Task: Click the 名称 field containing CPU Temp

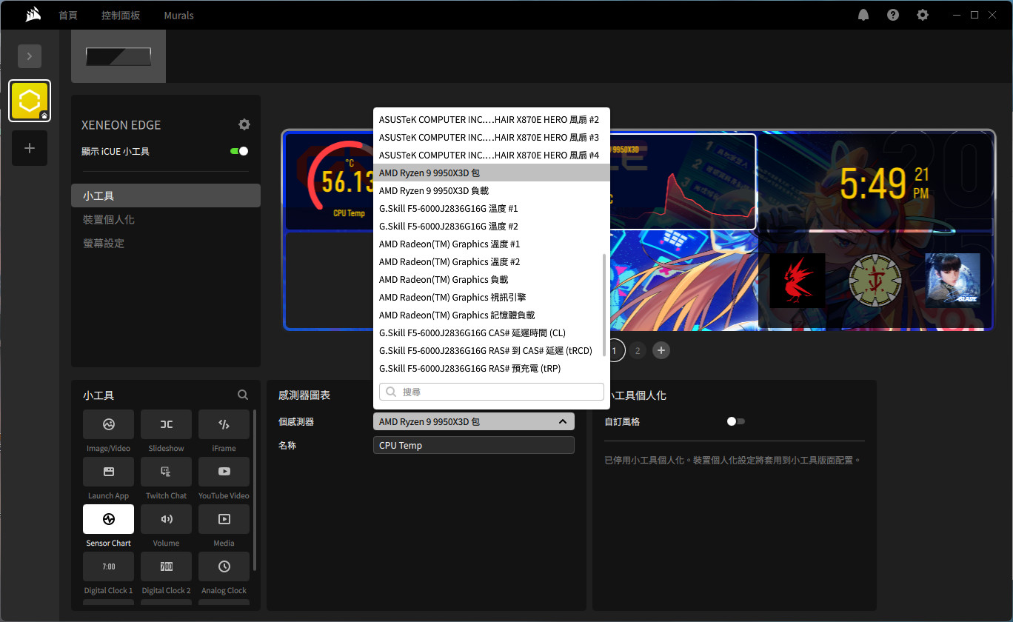Action: 474,445
